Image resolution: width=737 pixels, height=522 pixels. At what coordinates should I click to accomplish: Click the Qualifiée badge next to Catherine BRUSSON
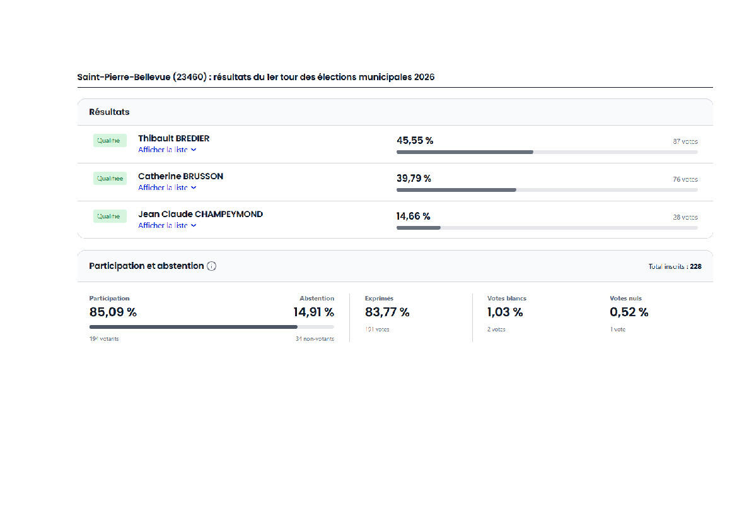(x=110, y=179)
